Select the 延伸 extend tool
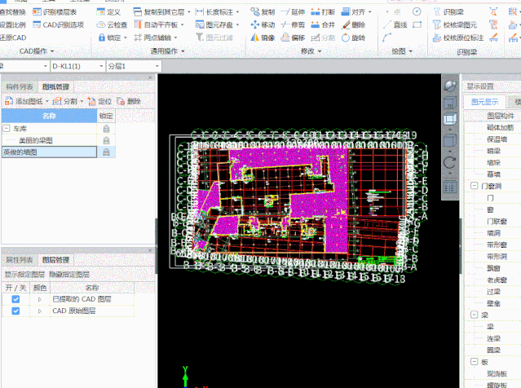521x388 pixels. (293, 12)
